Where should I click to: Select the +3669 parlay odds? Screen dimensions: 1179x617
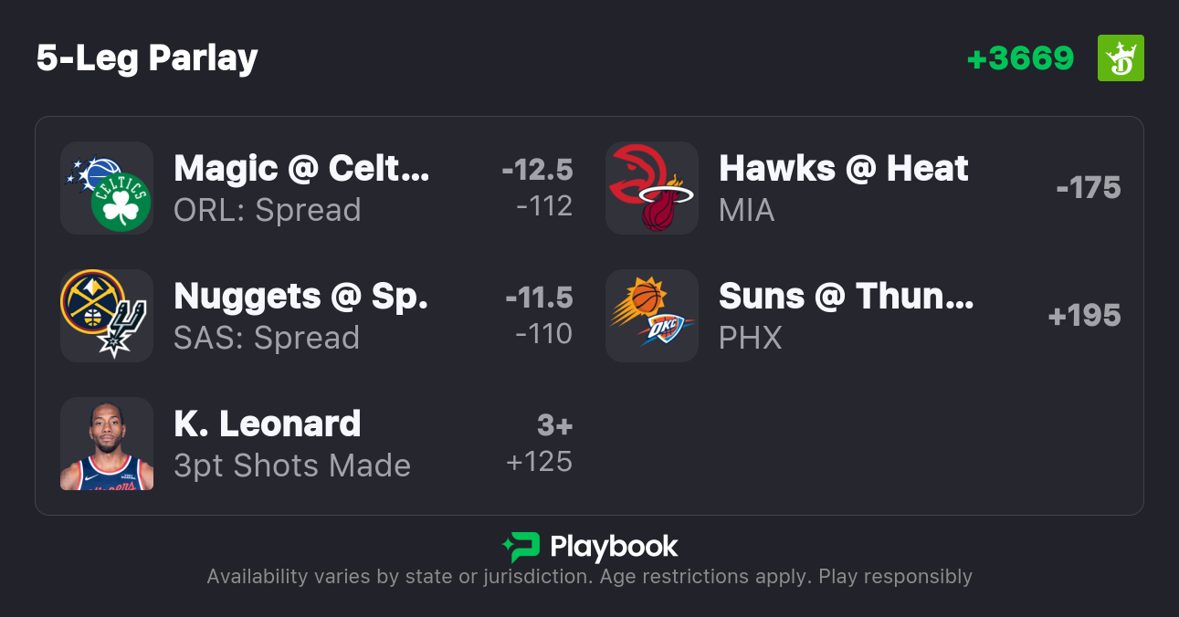point(1020,58)
